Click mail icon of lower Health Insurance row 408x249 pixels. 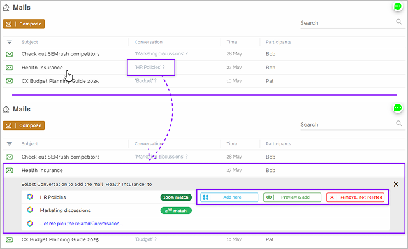coord(10,171)
